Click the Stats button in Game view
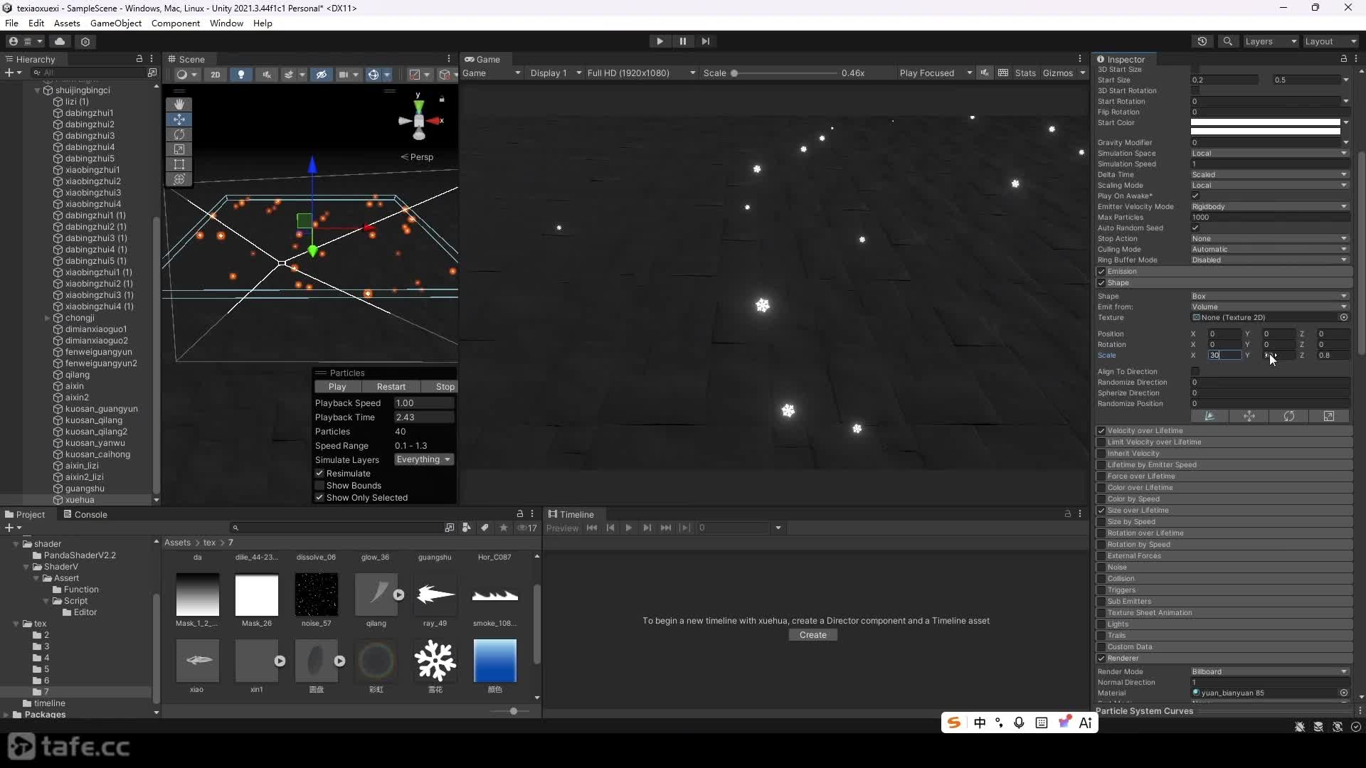Image resolution: width=1366 pixels, height=768 pixels. 1025,73
